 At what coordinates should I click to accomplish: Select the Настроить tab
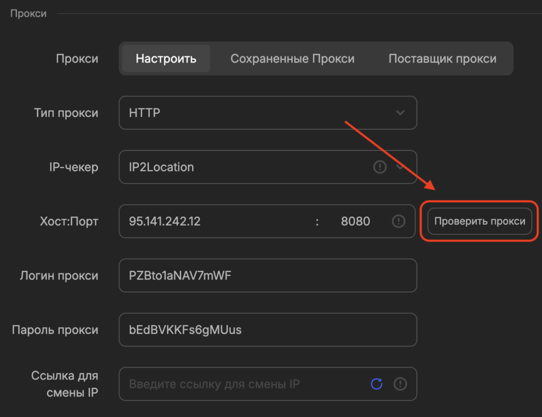(x=165, y=59)
